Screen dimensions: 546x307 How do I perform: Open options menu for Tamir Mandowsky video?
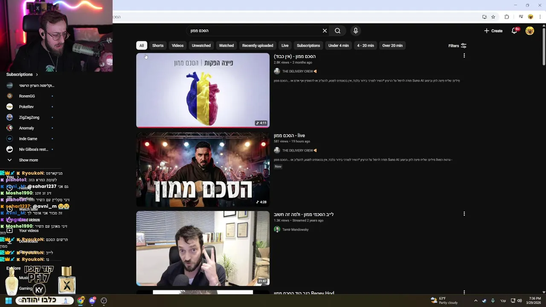pos(464,214)
